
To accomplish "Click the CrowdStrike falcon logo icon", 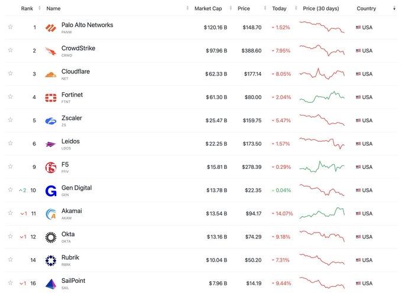I will click(x=50, y=51).
